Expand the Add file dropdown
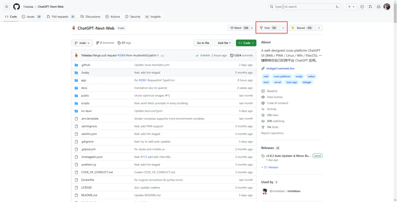The width and height of the screenshot is (397, 202). click(x=224, y=43)
